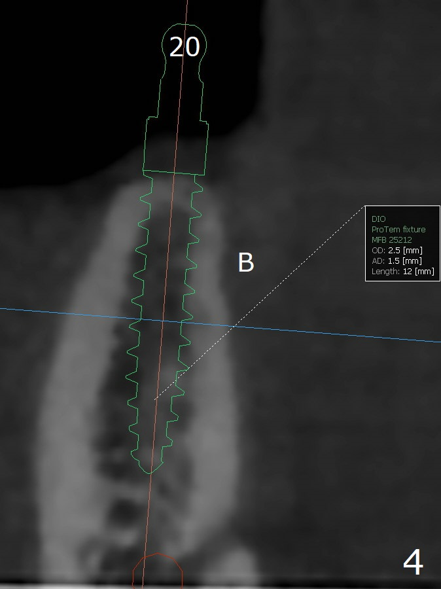441x589 pixels.
Task: Click the red hexagon marker at bottom of axis
Action: 157,569
